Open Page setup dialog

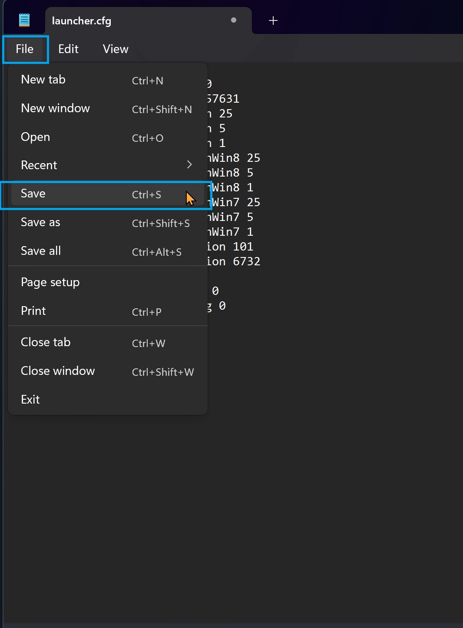click(50, 282)
